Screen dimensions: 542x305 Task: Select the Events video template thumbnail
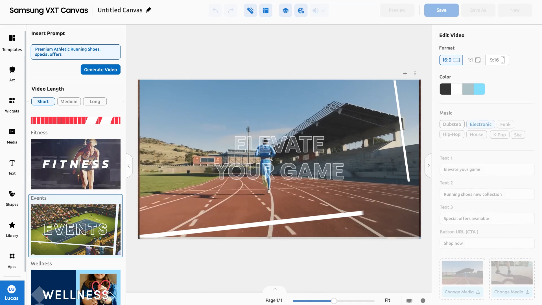click(76, 229)
